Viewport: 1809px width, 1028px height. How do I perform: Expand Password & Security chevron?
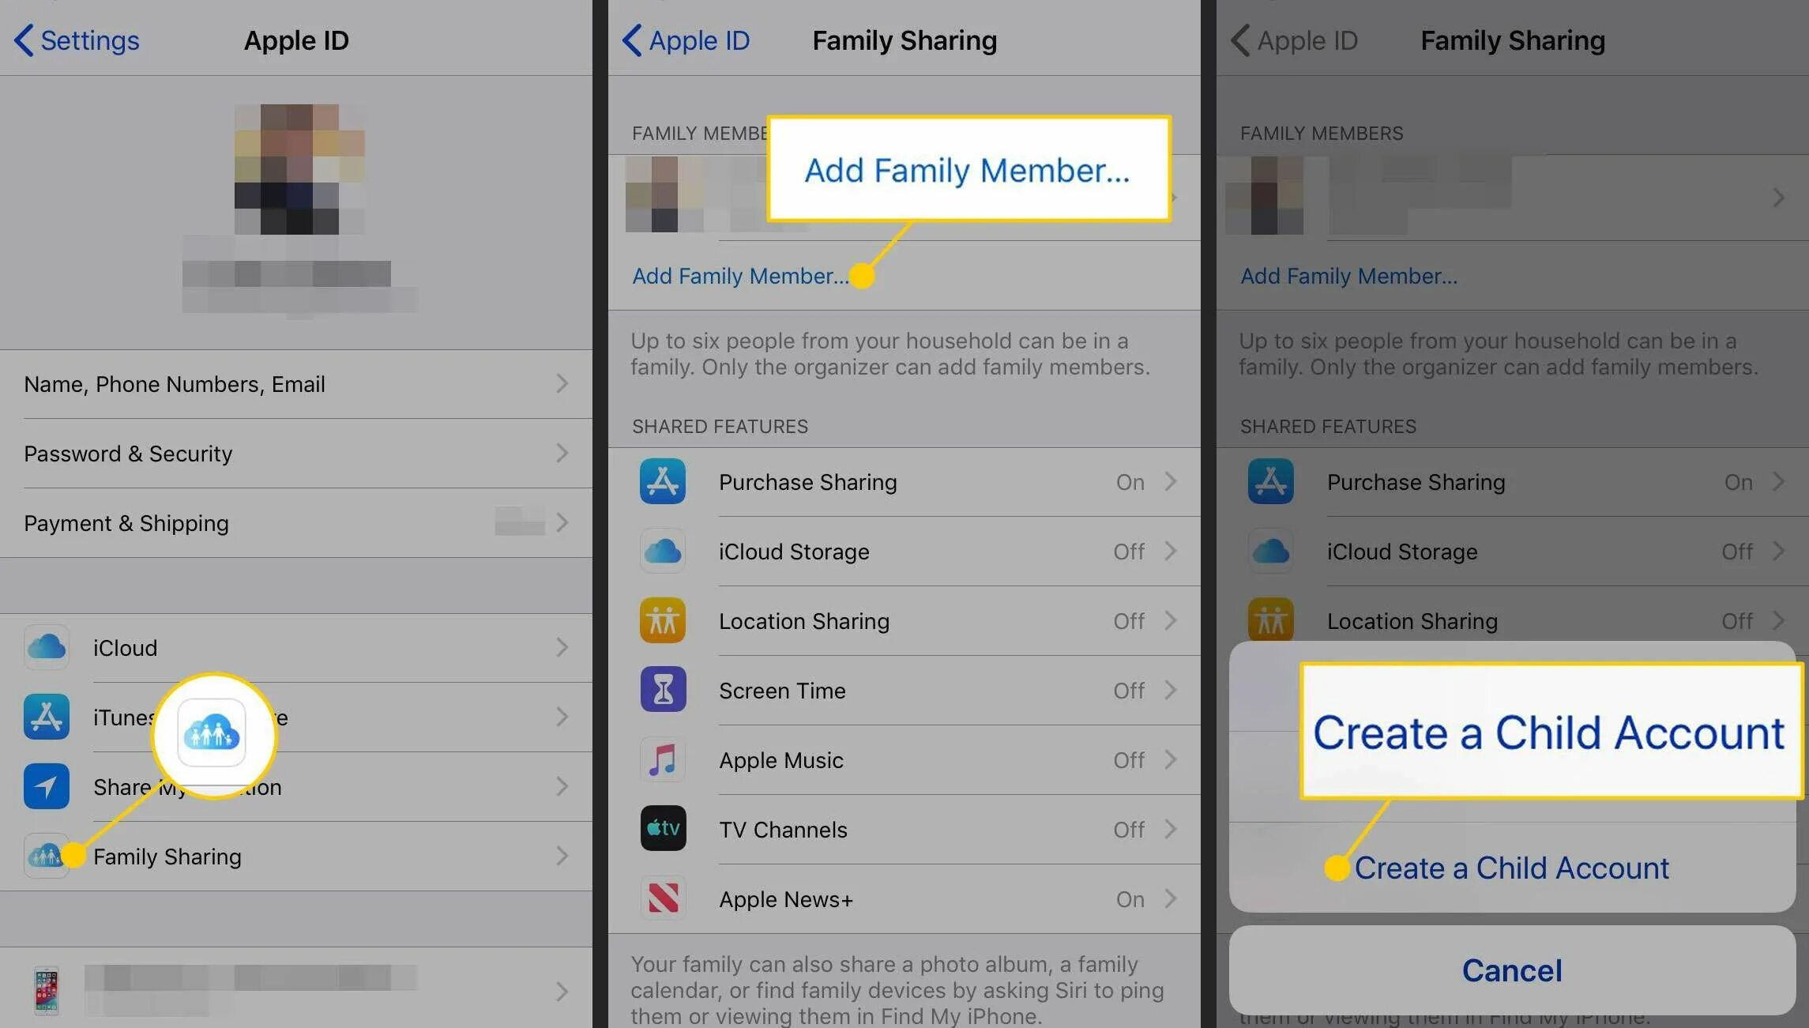coord(562,454)
